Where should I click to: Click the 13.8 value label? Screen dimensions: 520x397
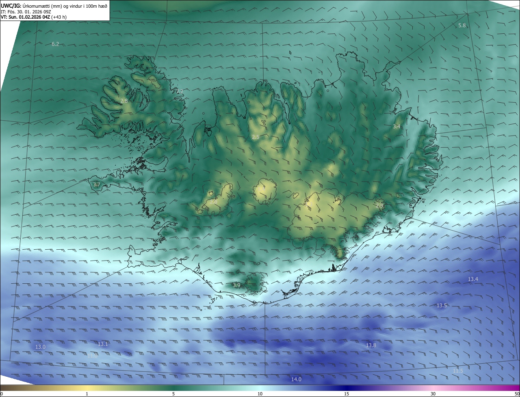click(371, 345)
